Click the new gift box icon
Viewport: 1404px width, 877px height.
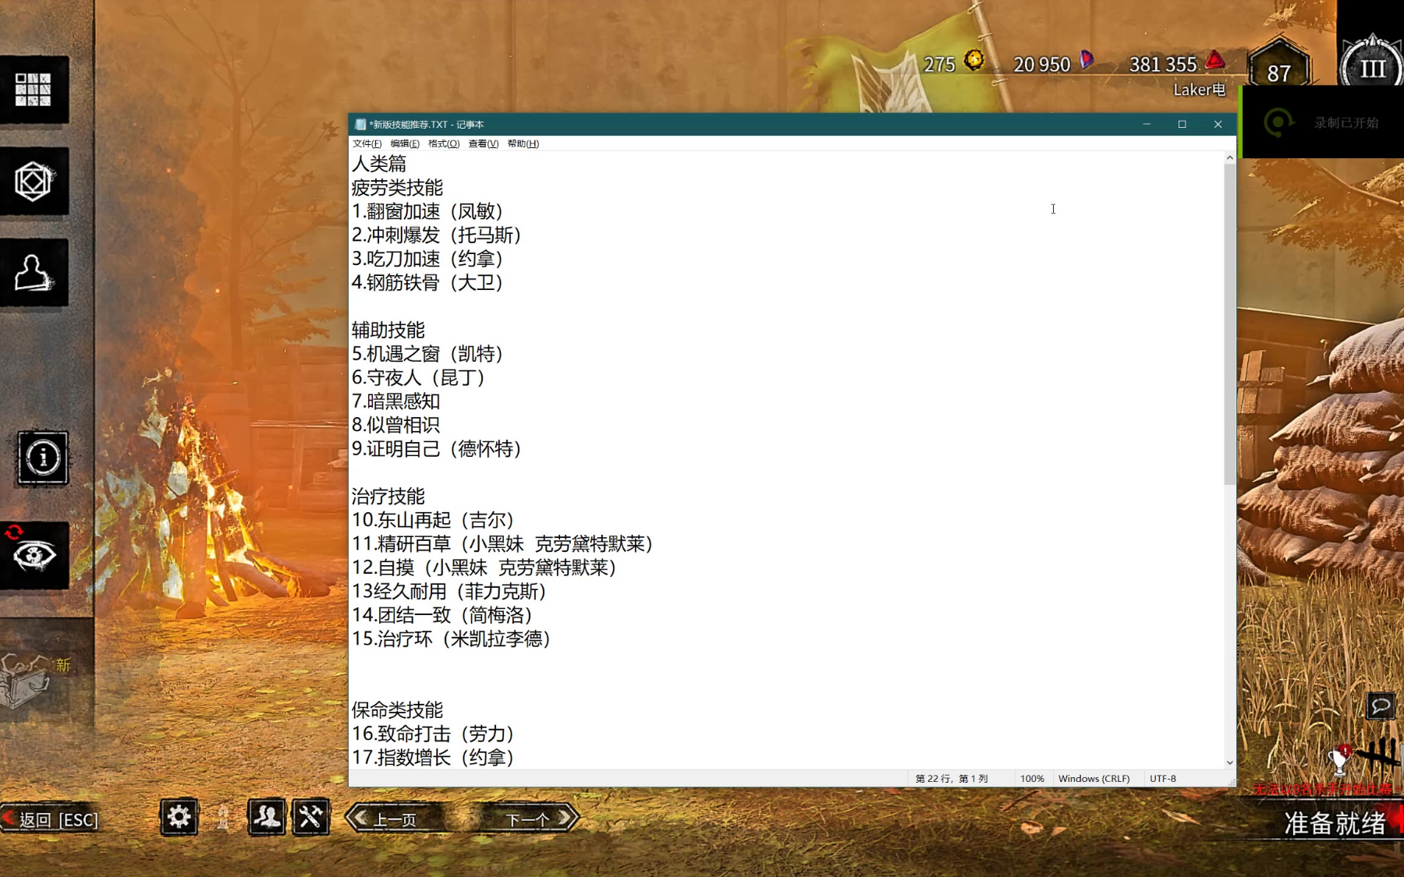(27, 677)
